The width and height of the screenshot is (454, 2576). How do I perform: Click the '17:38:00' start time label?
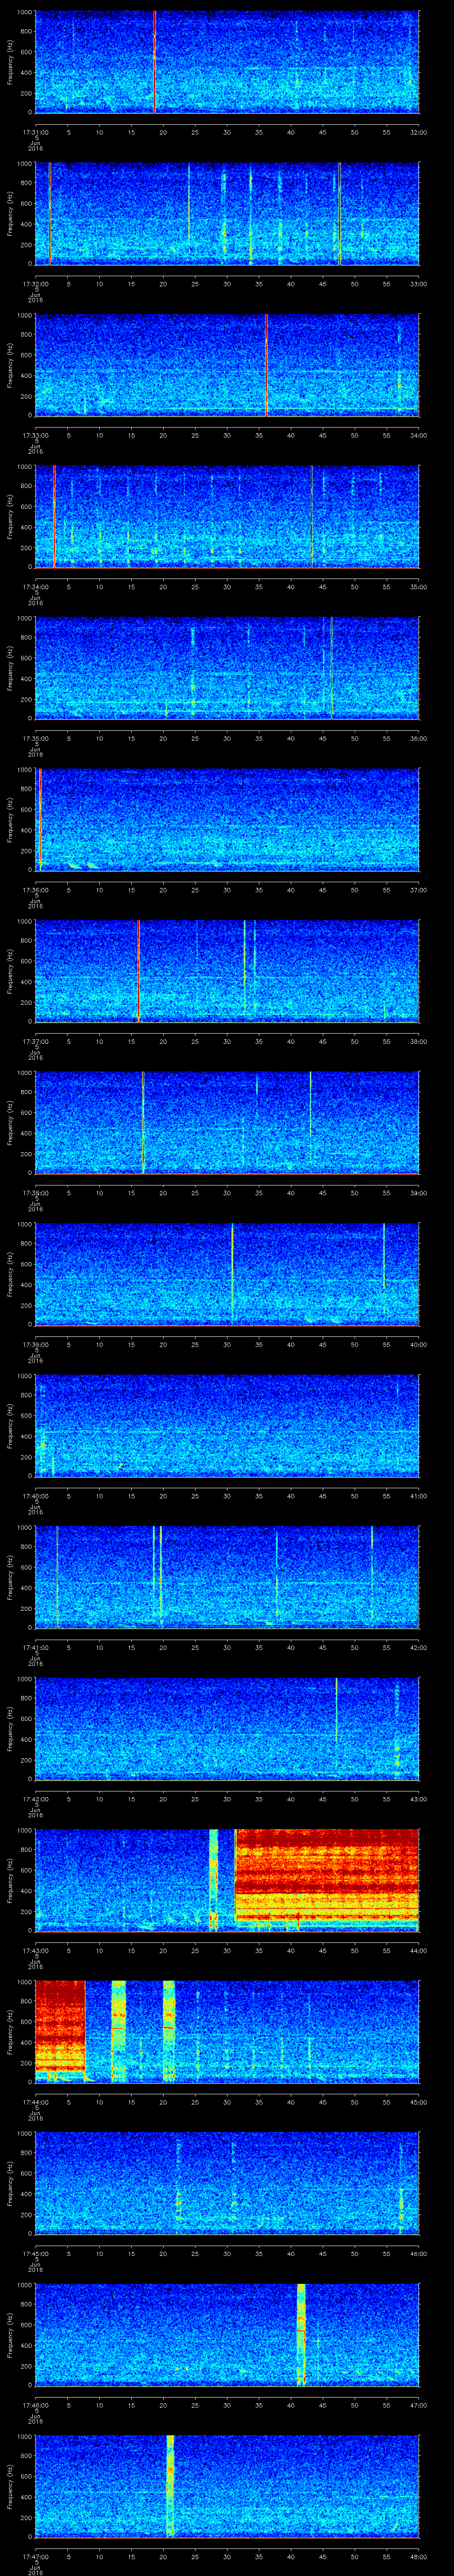pyautogui.click(x=35, y=1192)
